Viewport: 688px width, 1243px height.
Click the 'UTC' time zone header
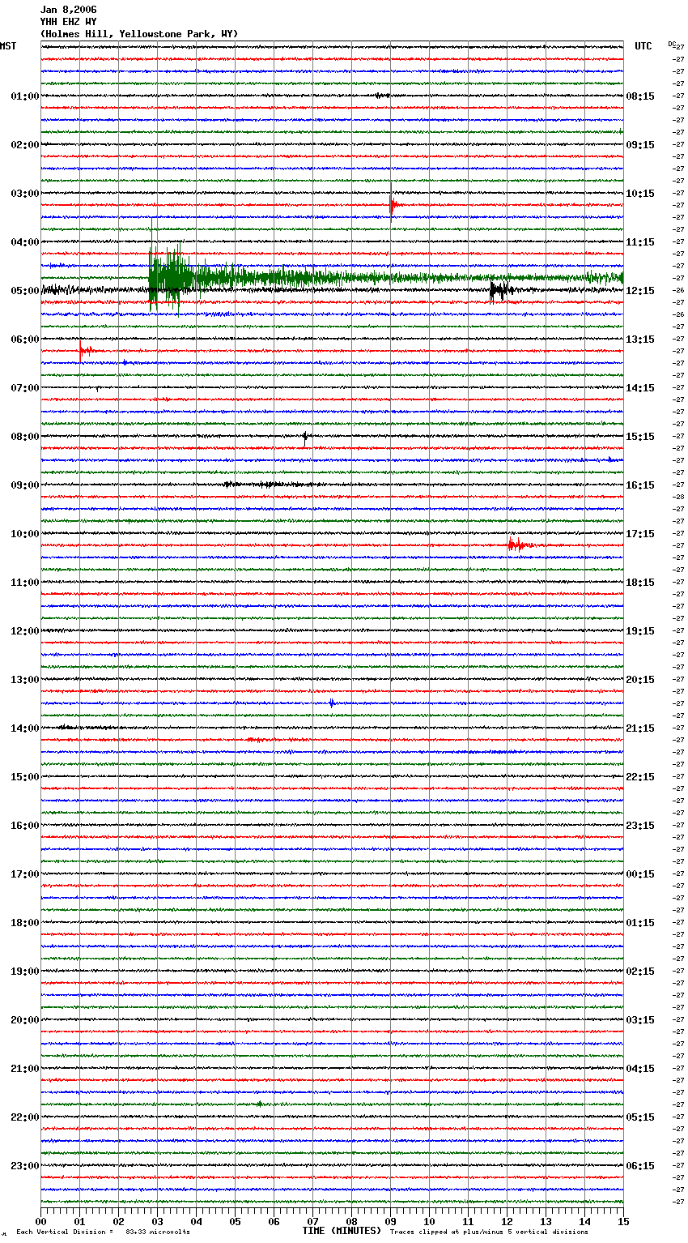tap(643, 46)
